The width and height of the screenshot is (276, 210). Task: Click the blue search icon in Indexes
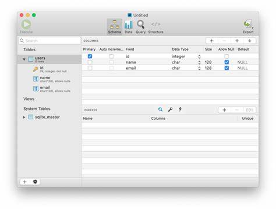point(160,109)
